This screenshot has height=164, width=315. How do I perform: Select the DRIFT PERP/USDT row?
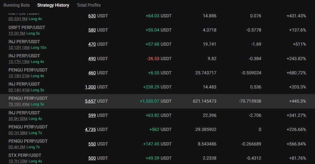click(x=158, y=30)
